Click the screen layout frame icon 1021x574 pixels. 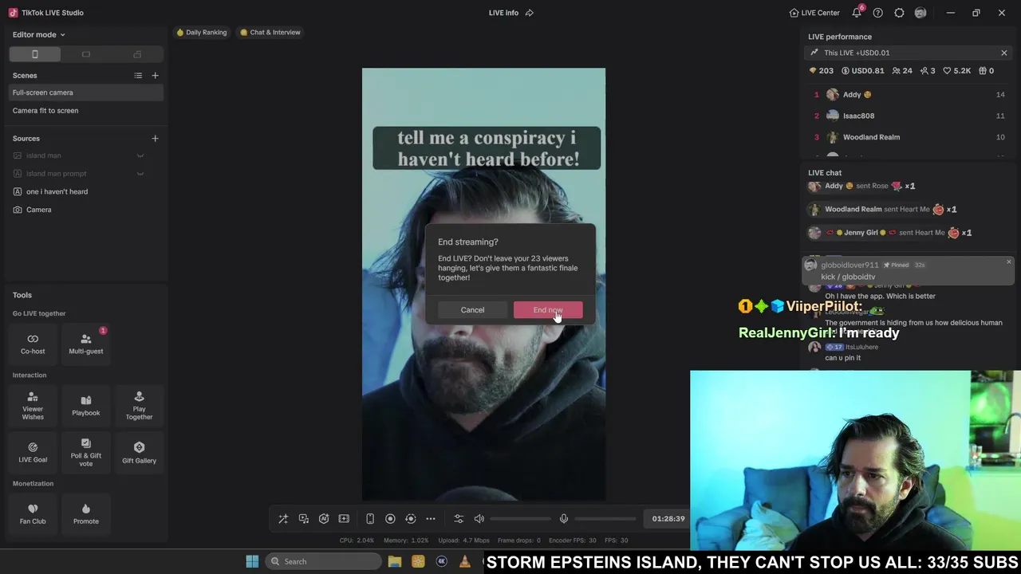coord(344,519)
